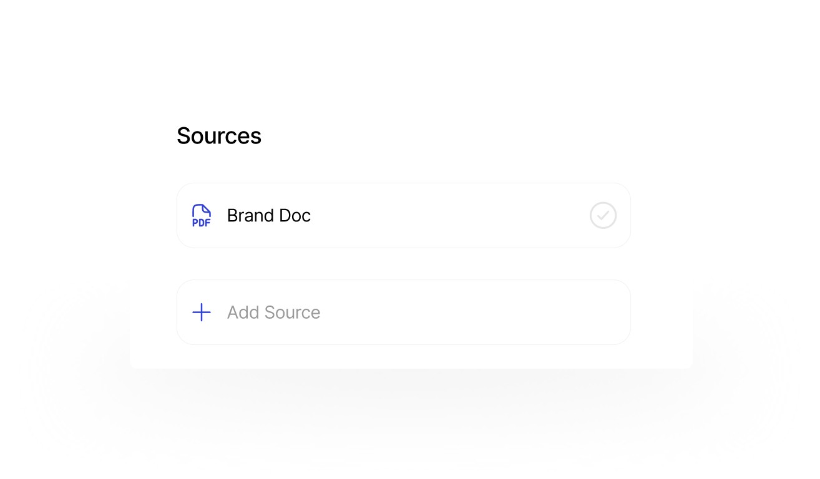Click the cross-shaped add icon
This screenshot has height=479, width=820.
[x=201, y=312]
